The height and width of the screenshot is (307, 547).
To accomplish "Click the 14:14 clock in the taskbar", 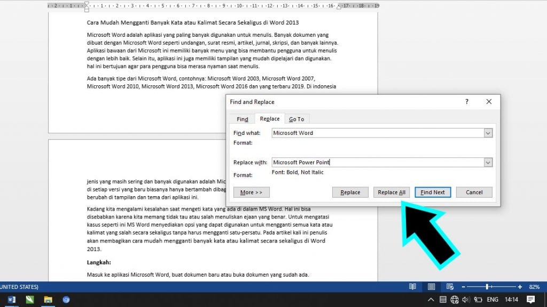I will (511, 300).
